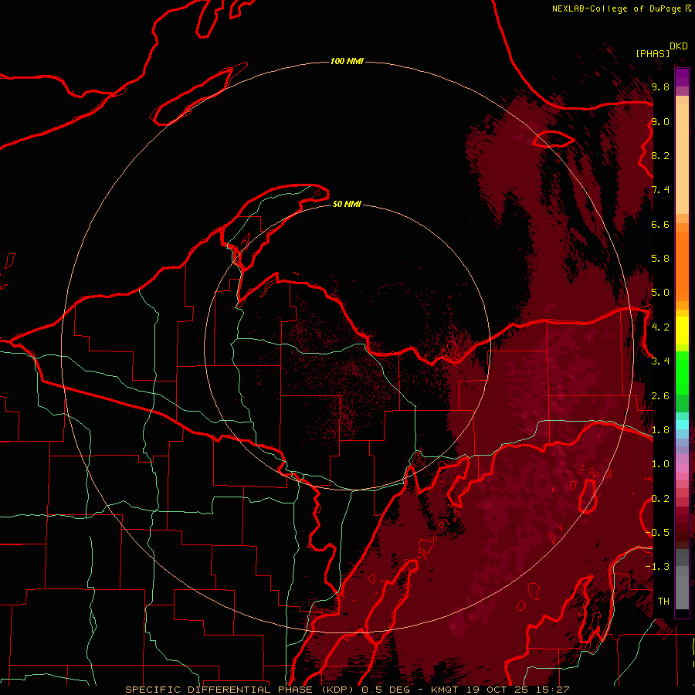The width and height of the screenshot is (695, 695).
Task: Click the 9.8 scale value
Action: 660,86
